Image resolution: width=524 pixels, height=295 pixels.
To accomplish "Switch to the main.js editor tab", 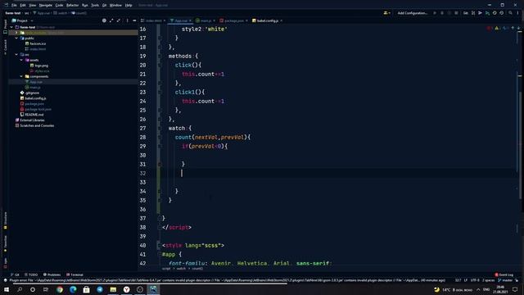I will (206, 20).
